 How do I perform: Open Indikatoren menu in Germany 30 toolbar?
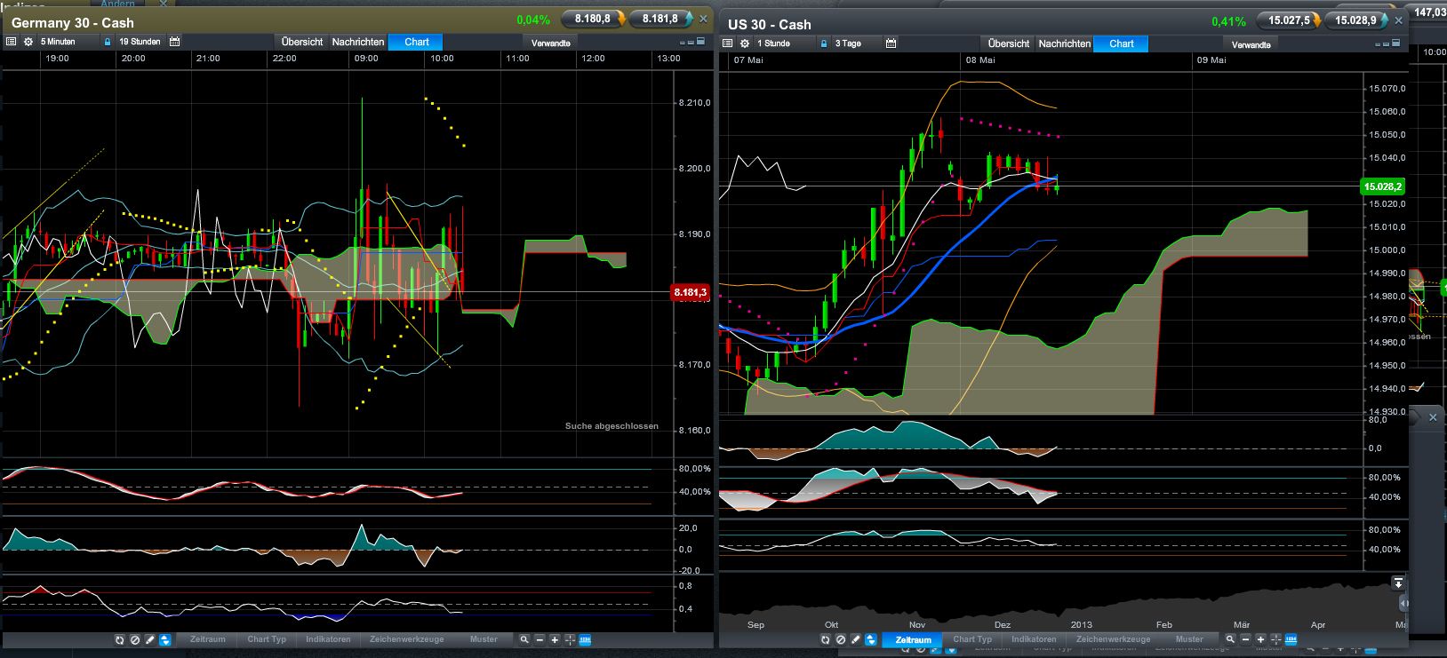click(328, 639)
